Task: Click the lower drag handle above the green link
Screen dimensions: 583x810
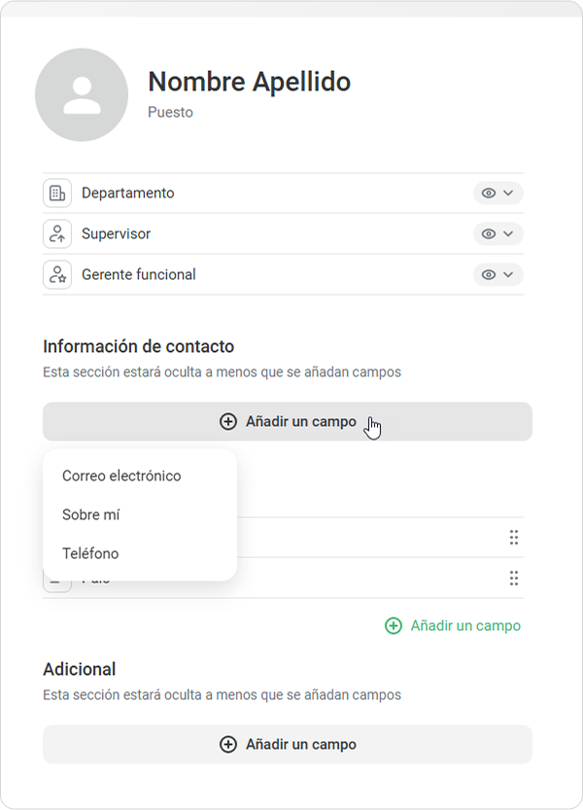Action: [x=514, y=579]
